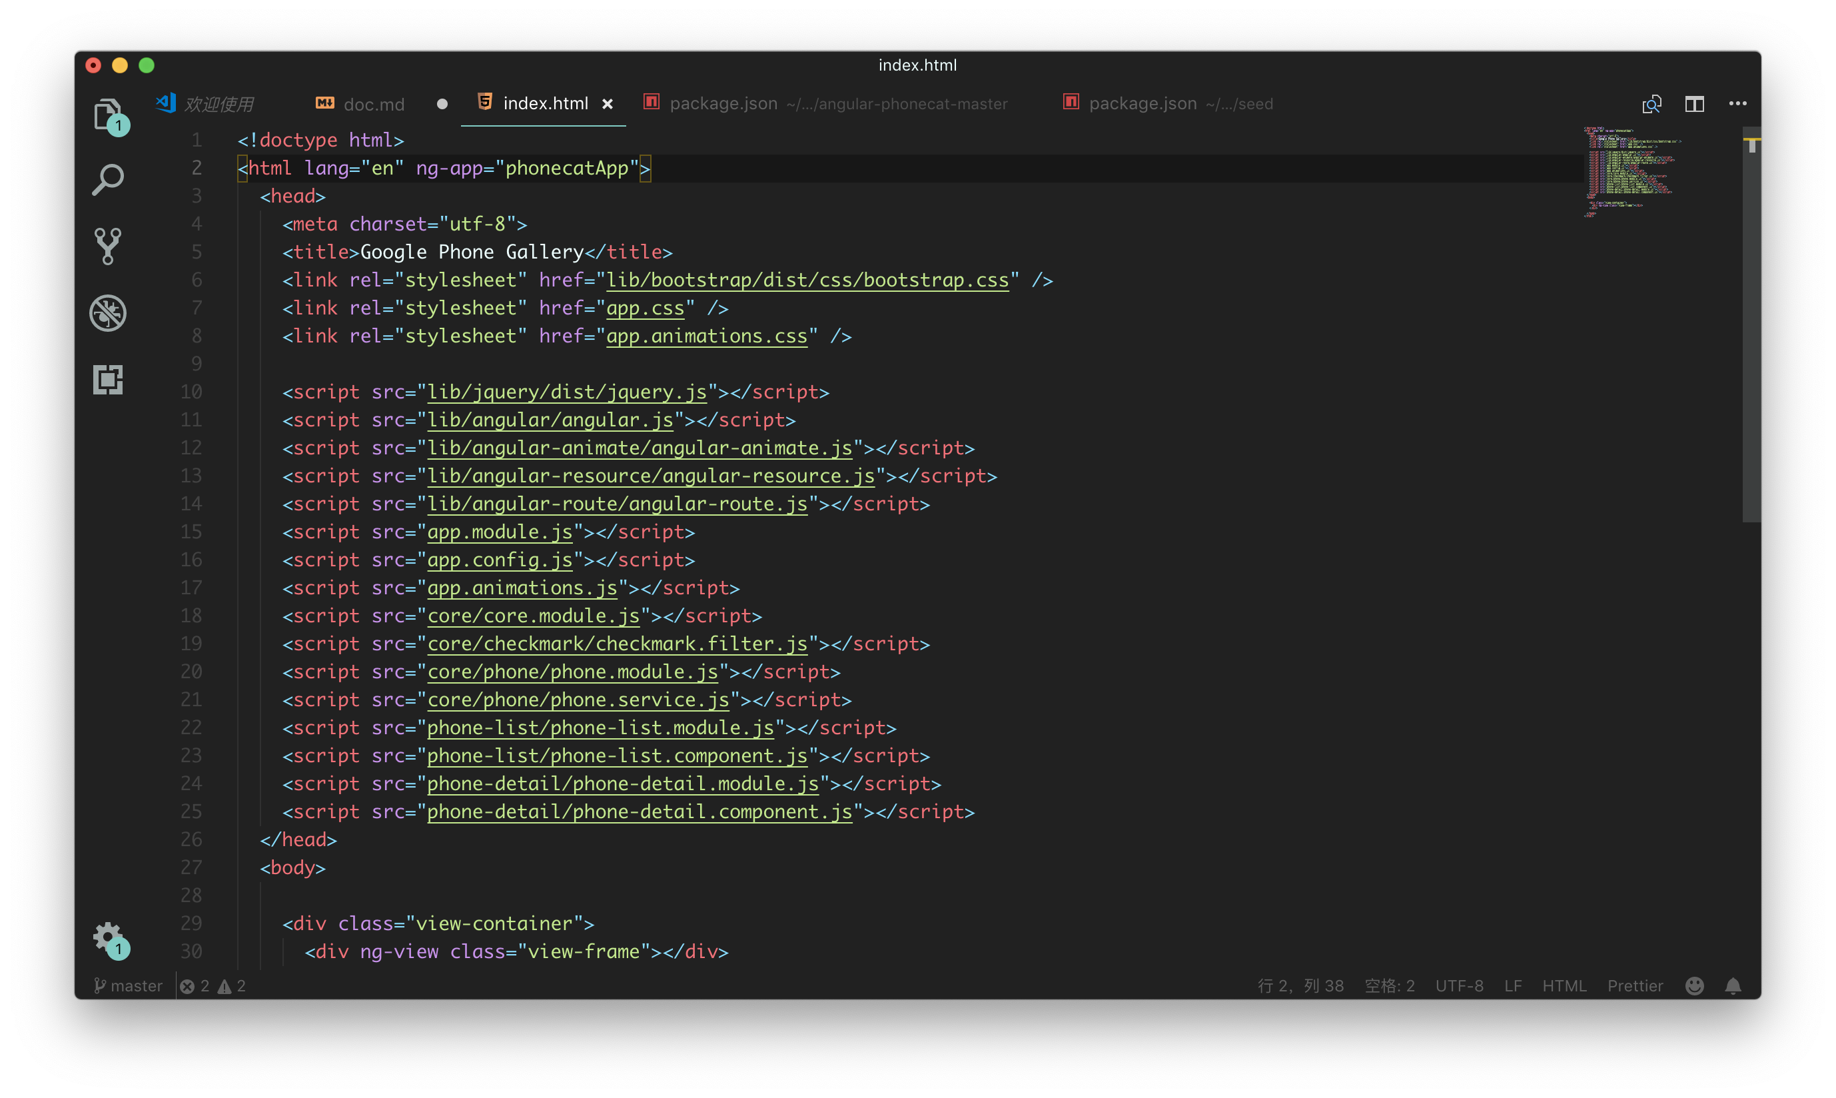Click the master branch indicator
This screenshot has height=1098, width=1836.
128,985
